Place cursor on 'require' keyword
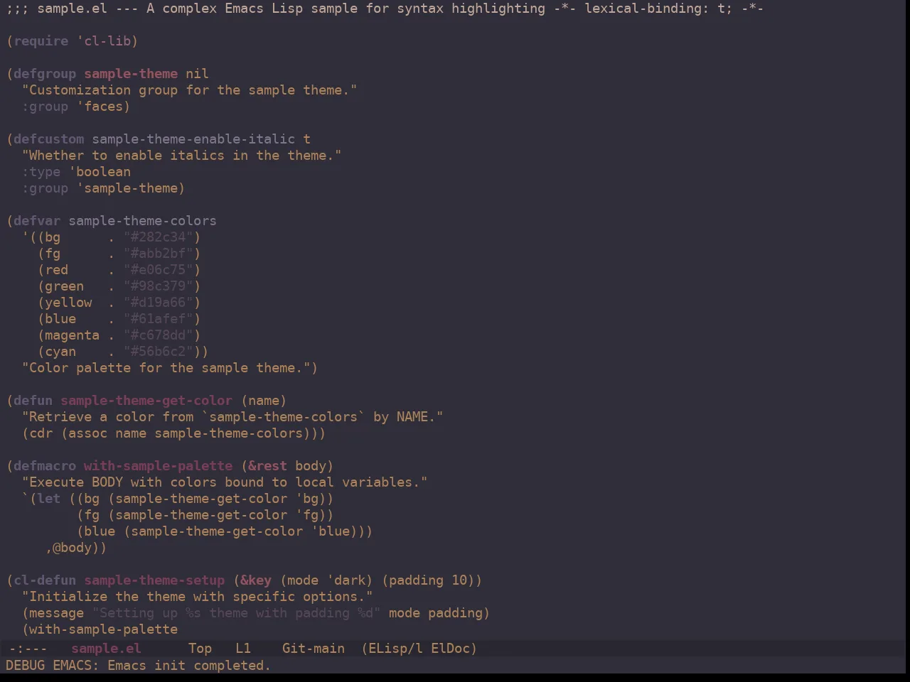Screen dimensions: 910x682 (41, 41)
